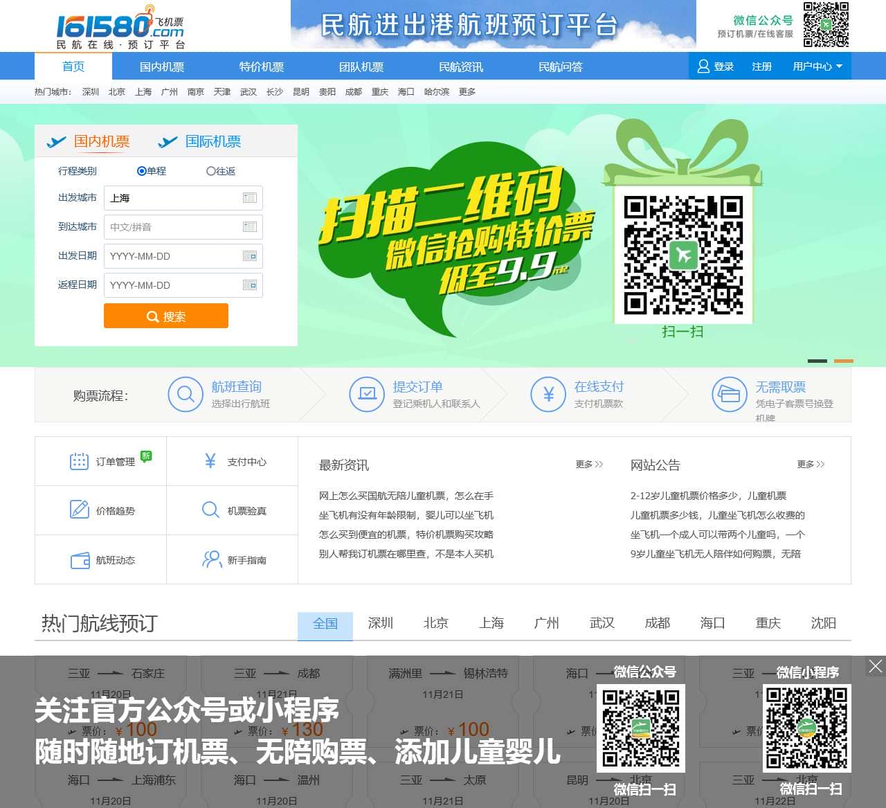Select 深圳 hot routes tab

pyautogui.click(x=381, y=623)
